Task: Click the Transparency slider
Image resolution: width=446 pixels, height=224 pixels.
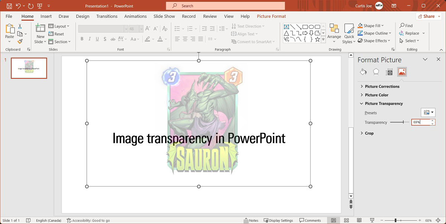Action: (x=400, y=122)
